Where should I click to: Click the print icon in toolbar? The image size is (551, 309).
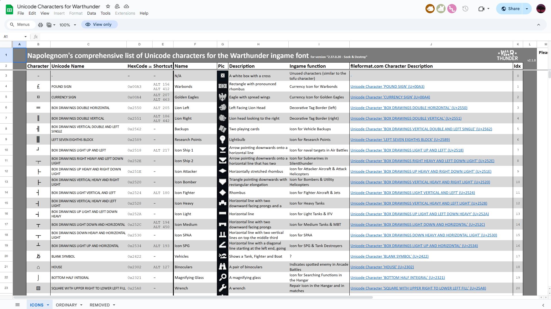tap(41, 25)
